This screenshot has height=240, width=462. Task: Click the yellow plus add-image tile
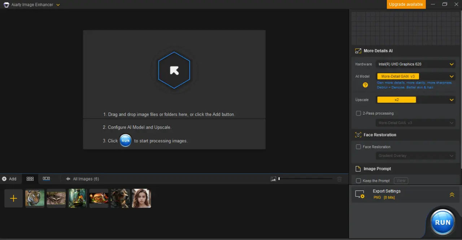click(13, 198)
